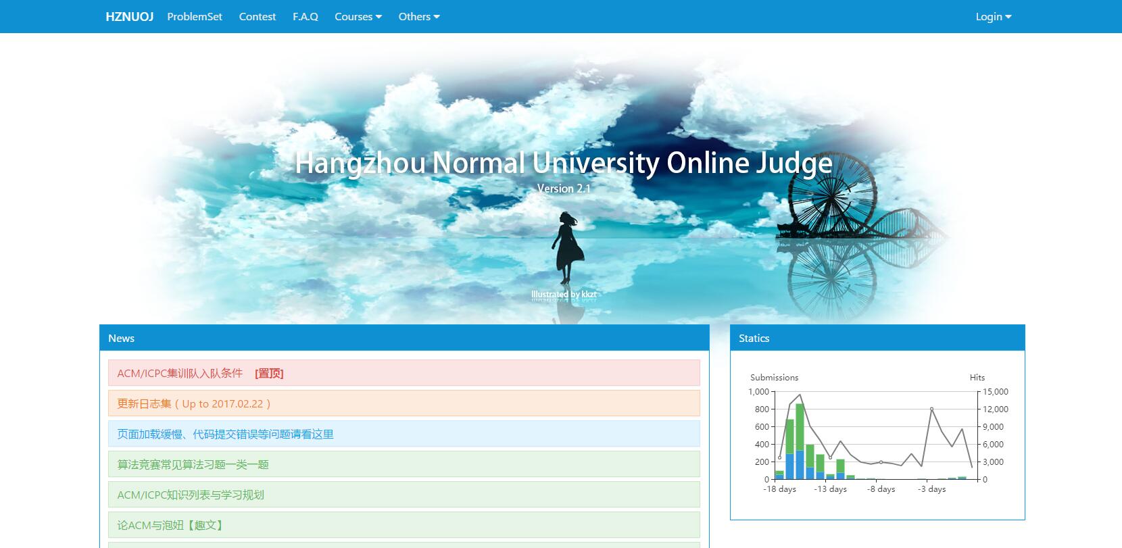Open news item ACM/ICPC集训队入队条件

(x=404, y=373)
